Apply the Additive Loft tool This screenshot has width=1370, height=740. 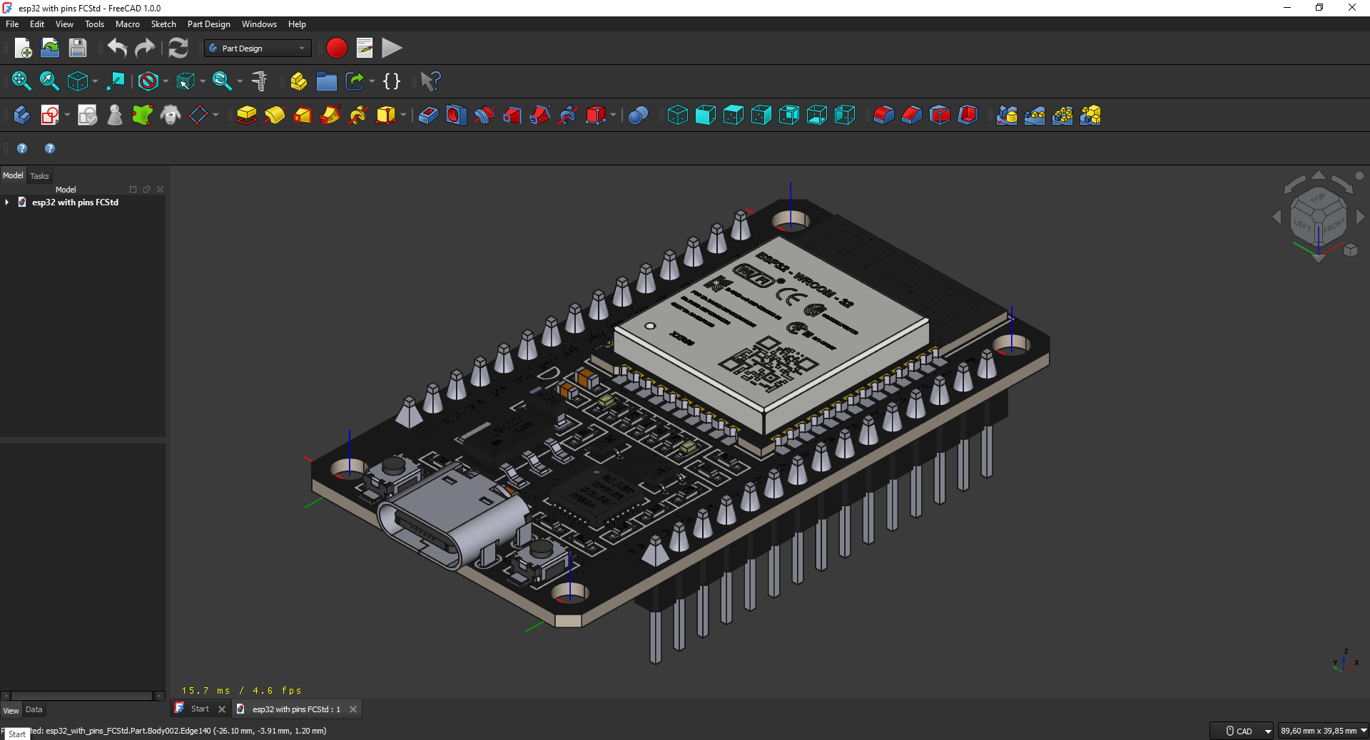point(303,115)
